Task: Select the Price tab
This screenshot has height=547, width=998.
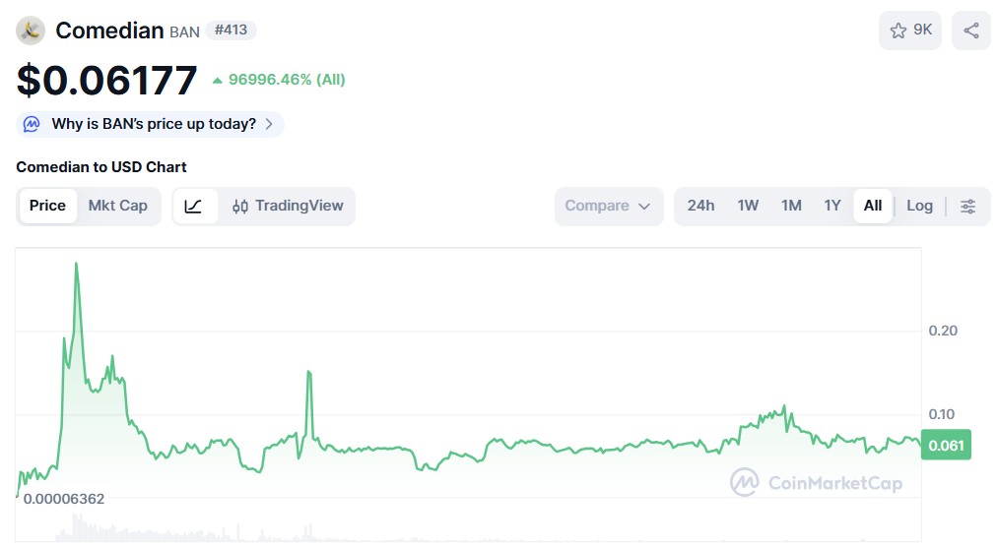Action: coord(47,206)
